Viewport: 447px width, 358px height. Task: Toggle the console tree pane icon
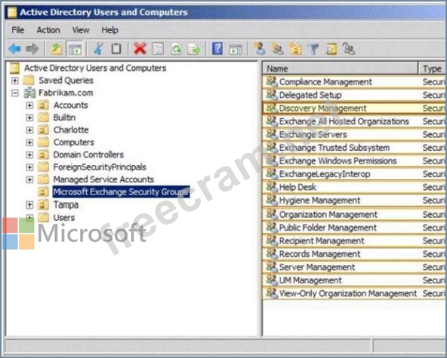[75, 49]
